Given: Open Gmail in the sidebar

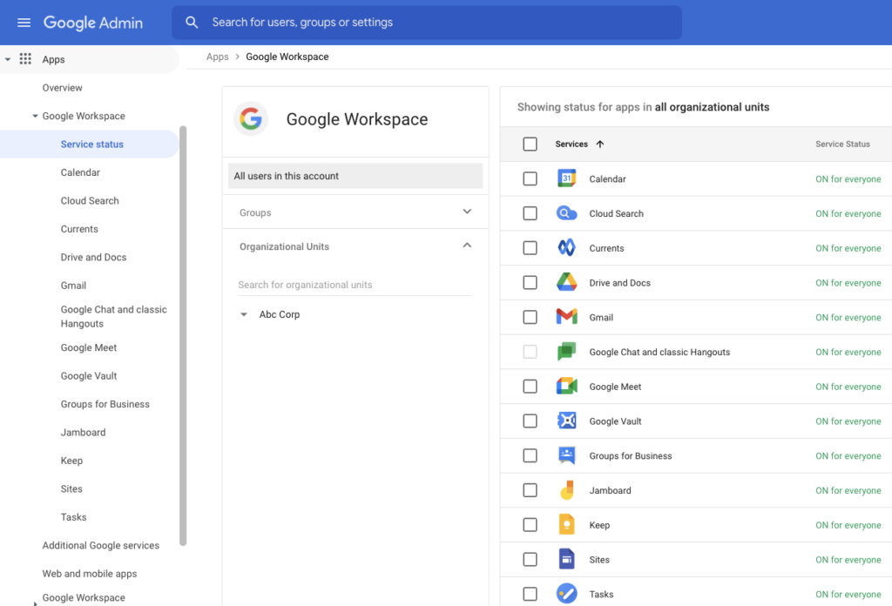Looking at the screenshot, I should (73, 286).
